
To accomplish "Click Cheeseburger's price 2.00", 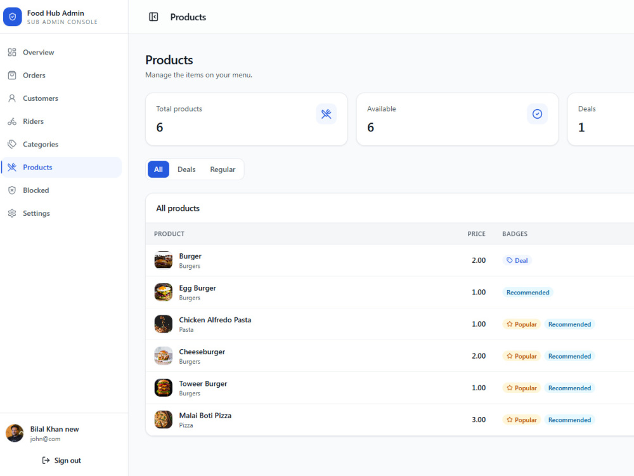I will (x=478, y=356).
